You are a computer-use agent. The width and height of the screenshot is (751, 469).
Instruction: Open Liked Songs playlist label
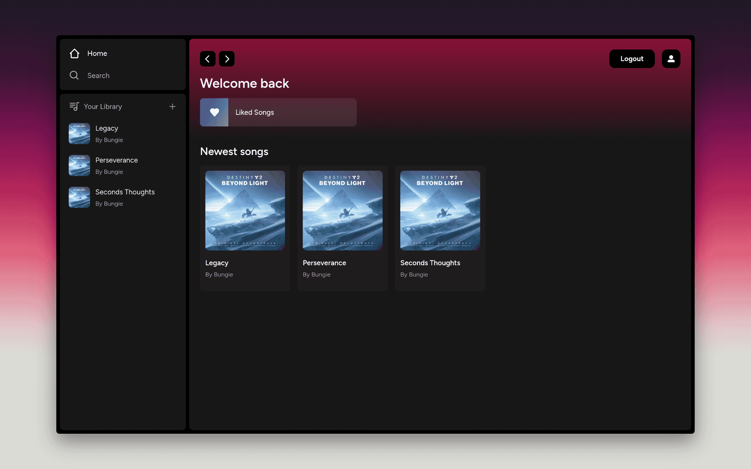255,112
